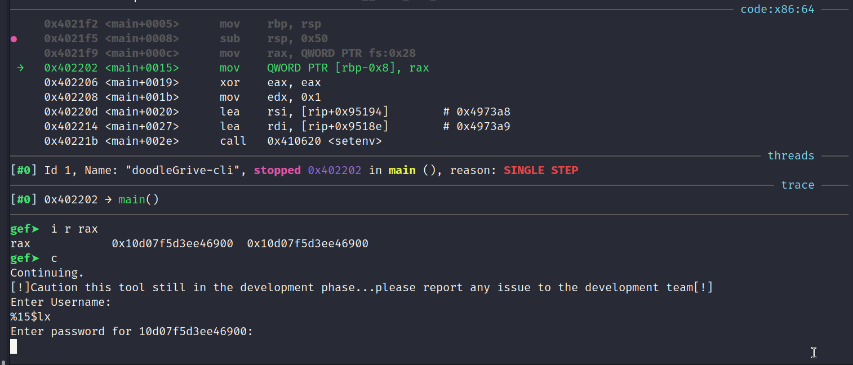Click the xor eax, eax instruction line

pyautogui.click(x=183, y=83)
